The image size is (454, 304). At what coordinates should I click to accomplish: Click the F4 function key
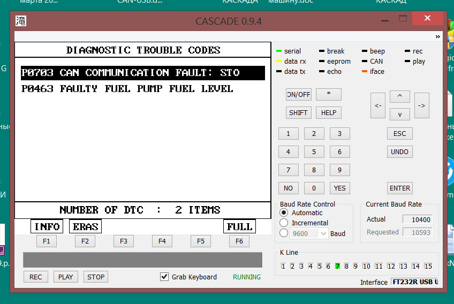pyautogui.click(x=162, y=241)
